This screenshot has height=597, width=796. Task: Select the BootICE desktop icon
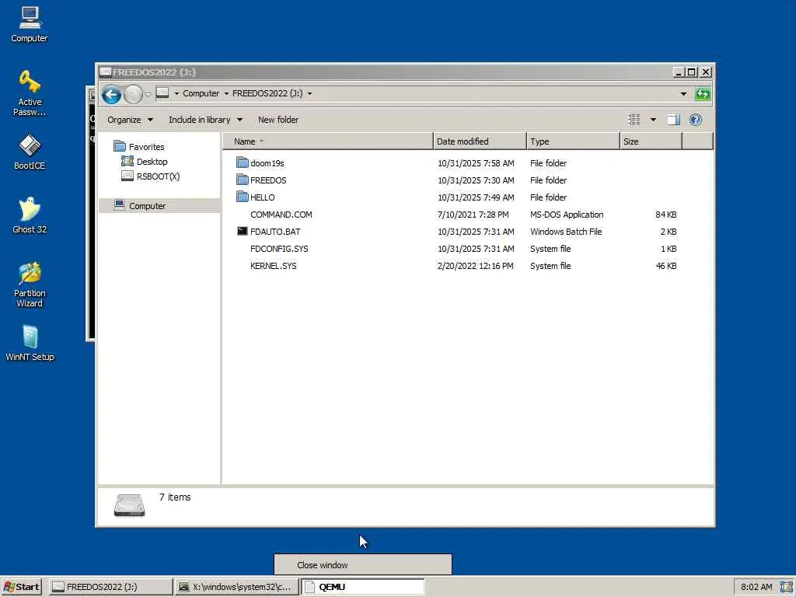click(x=30, y=152)
